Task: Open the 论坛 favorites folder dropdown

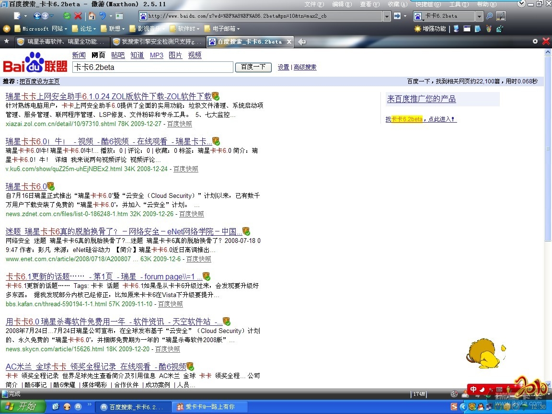Action: pos(84,29)
